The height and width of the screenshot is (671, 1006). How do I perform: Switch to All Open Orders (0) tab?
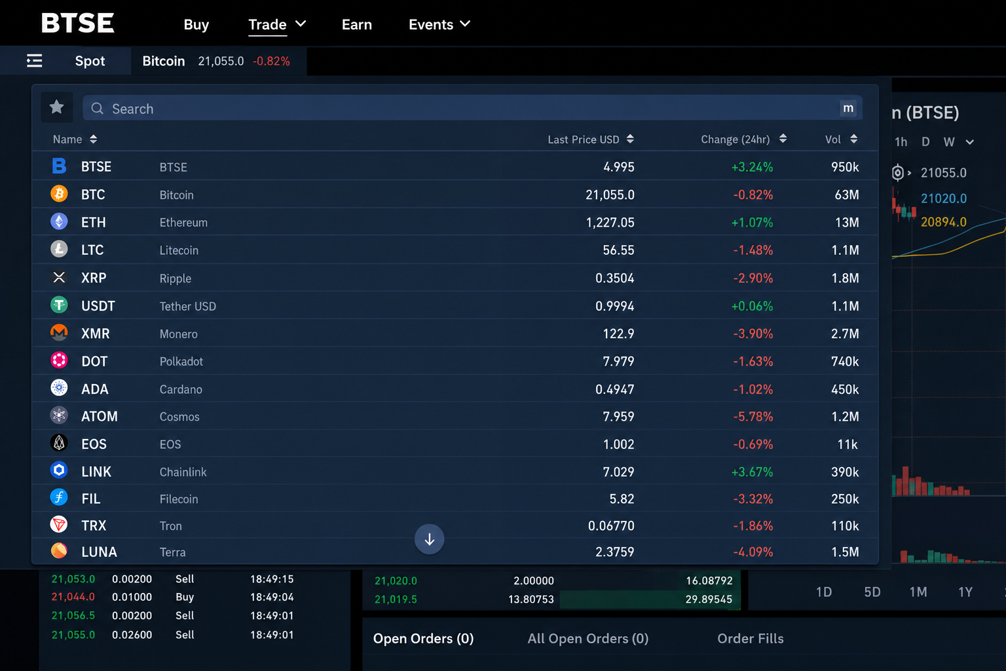pyautogui.click(x=588, y=639)
